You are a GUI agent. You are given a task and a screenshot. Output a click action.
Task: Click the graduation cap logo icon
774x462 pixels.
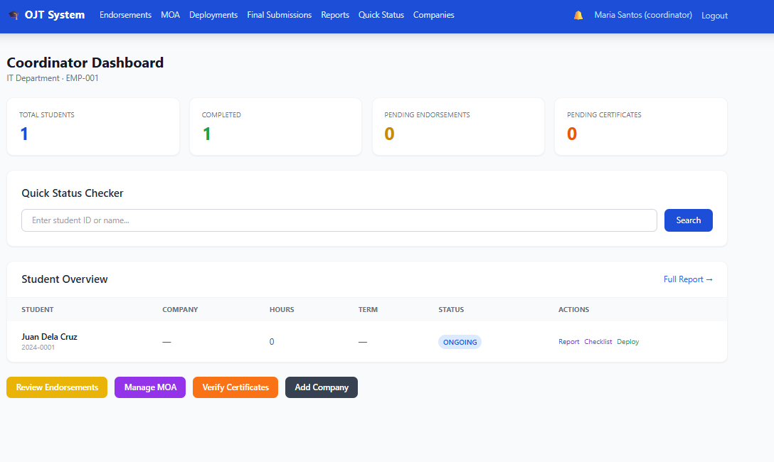(14, 16)
